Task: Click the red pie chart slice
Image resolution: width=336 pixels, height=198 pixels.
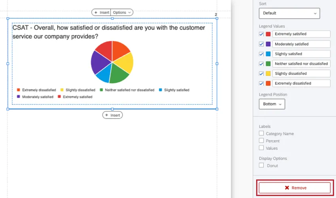Action: click(x=105, y=50)
